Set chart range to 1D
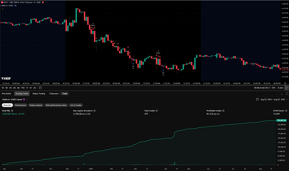 3,88
